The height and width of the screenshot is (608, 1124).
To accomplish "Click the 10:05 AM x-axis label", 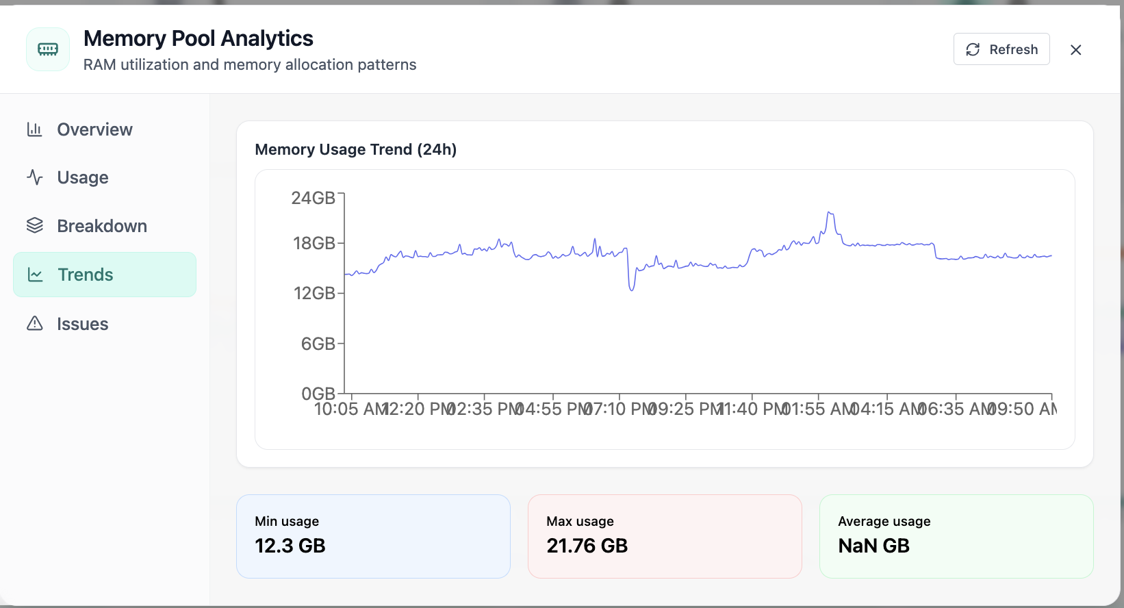I will pyautogui.click(x=351, y=409).
